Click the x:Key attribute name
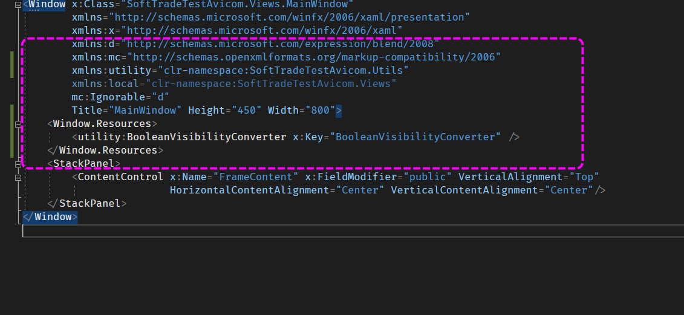 (308, 137)
